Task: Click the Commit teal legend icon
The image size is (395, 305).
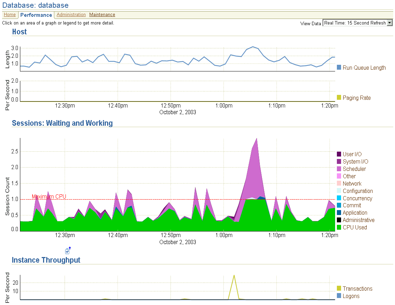Action: 338,206
